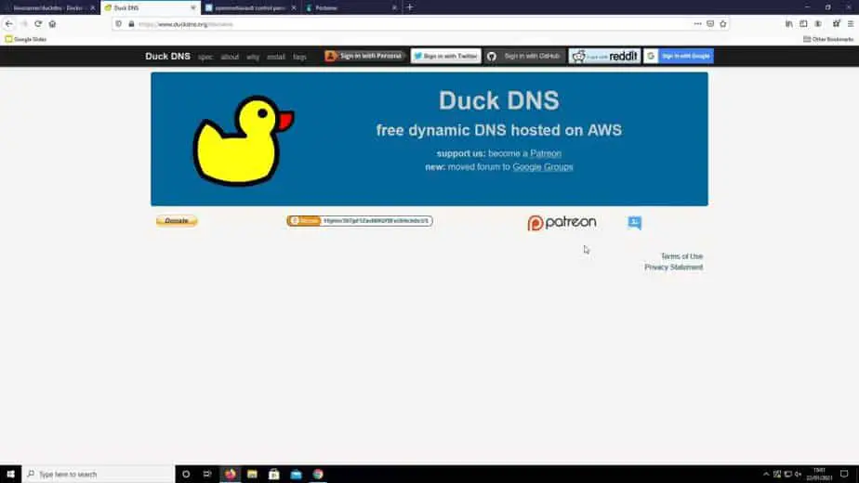The image size is (859, 483).
Task: Follow the Terms of Use link
Action: tap(681, 256)
